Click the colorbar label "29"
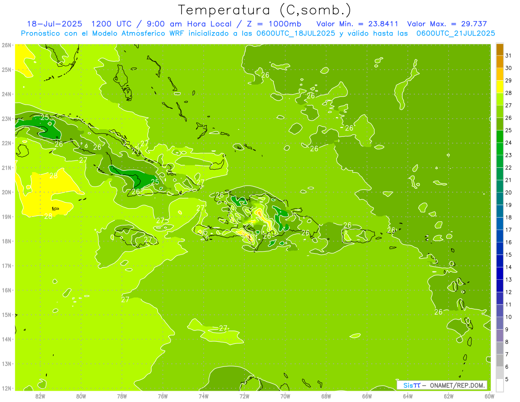The height and width of the screenshot is (402, 520). click(508, 81)
